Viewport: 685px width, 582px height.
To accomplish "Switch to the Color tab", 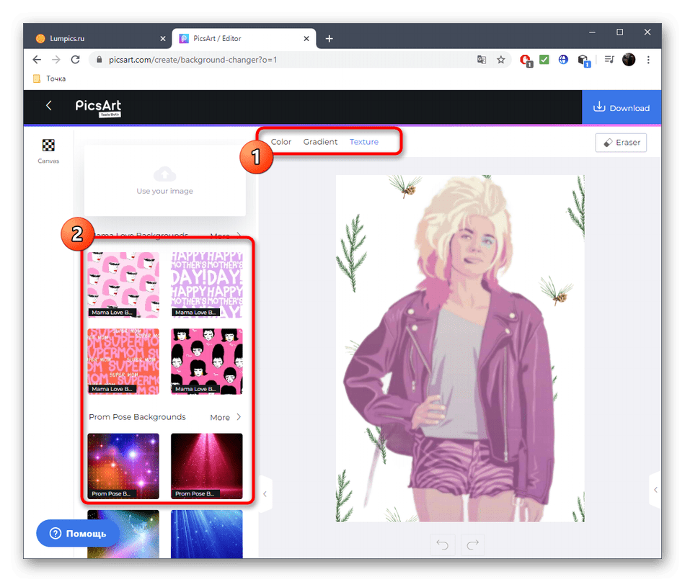I will point(281,142).
